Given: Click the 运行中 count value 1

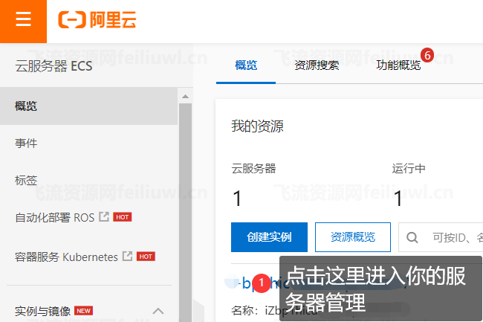Looking at the screenshot, I should (x=398, y=198).
